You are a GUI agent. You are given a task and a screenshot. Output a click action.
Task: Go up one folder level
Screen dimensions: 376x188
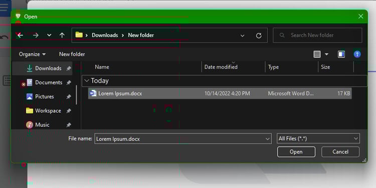[x=62, y=35]
